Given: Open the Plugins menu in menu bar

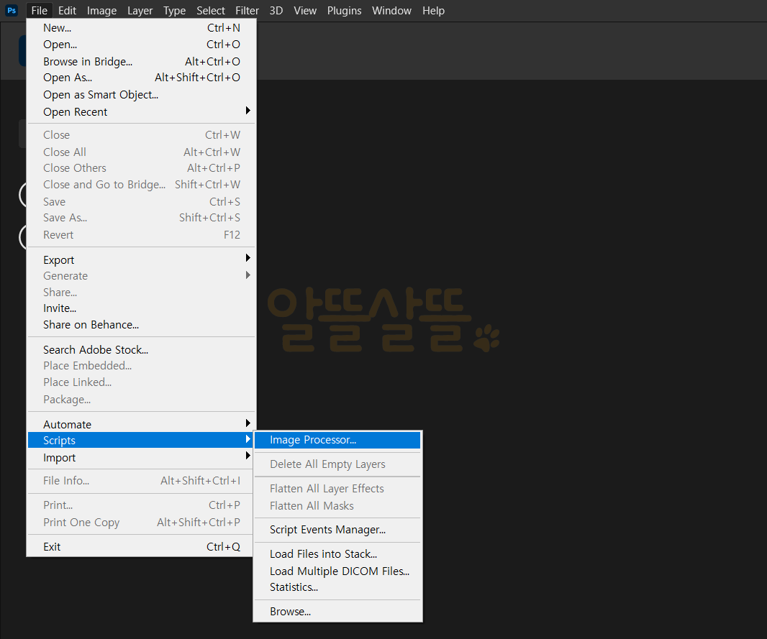Looking at the screenshot, I should tap(345, 11).
